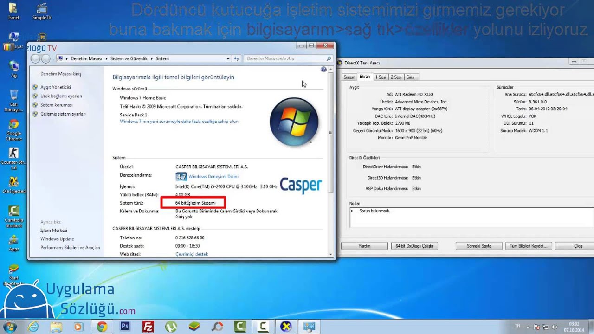Select the Google Chrome desktop shortcut
Screen dimensions: 594x334
click(14, 130)
